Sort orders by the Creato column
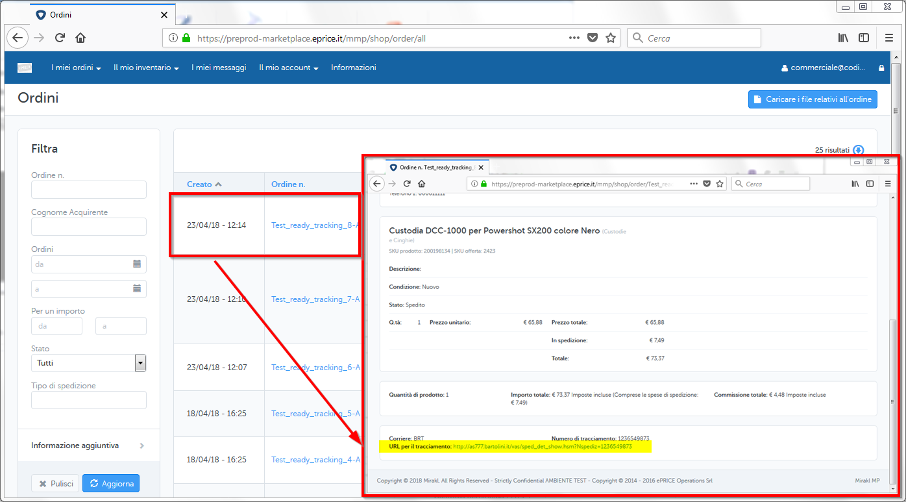 [x=204, y=184]
